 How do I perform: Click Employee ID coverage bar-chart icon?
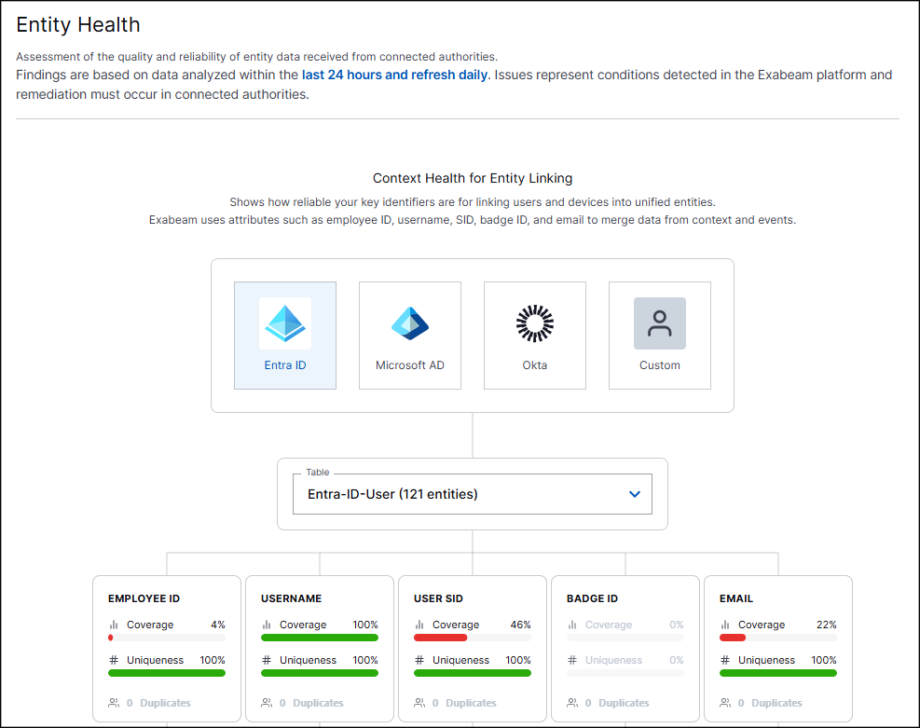114,625
